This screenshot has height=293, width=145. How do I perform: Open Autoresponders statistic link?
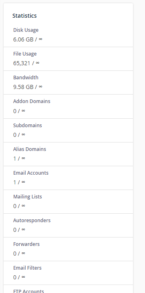tap(32, 220)
